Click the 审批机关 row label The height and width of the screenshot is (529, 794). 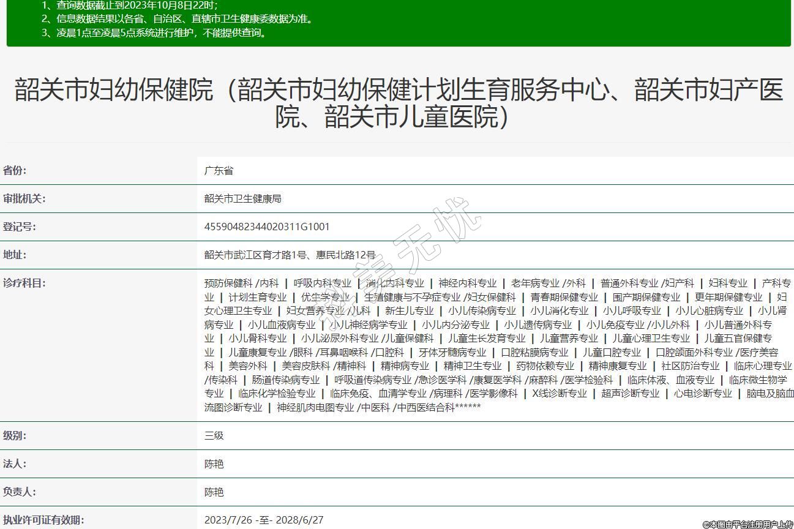(x=24, y=198)
